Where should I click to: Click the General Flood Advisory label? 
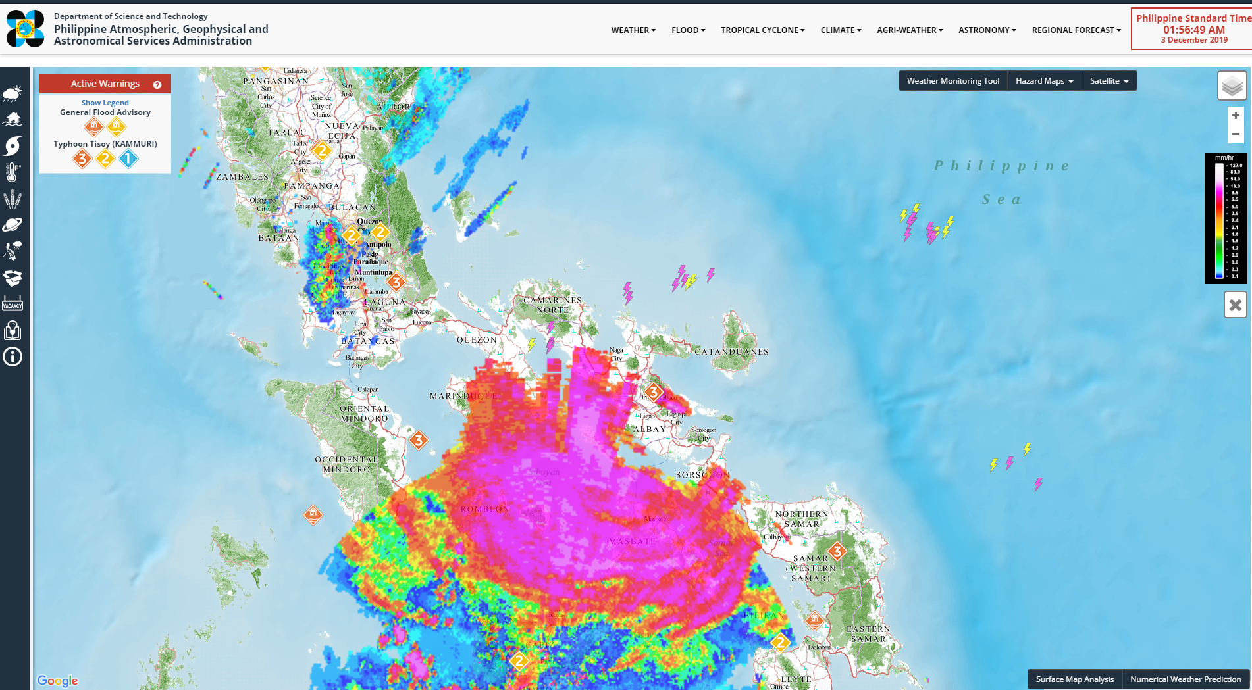(105, 112)
